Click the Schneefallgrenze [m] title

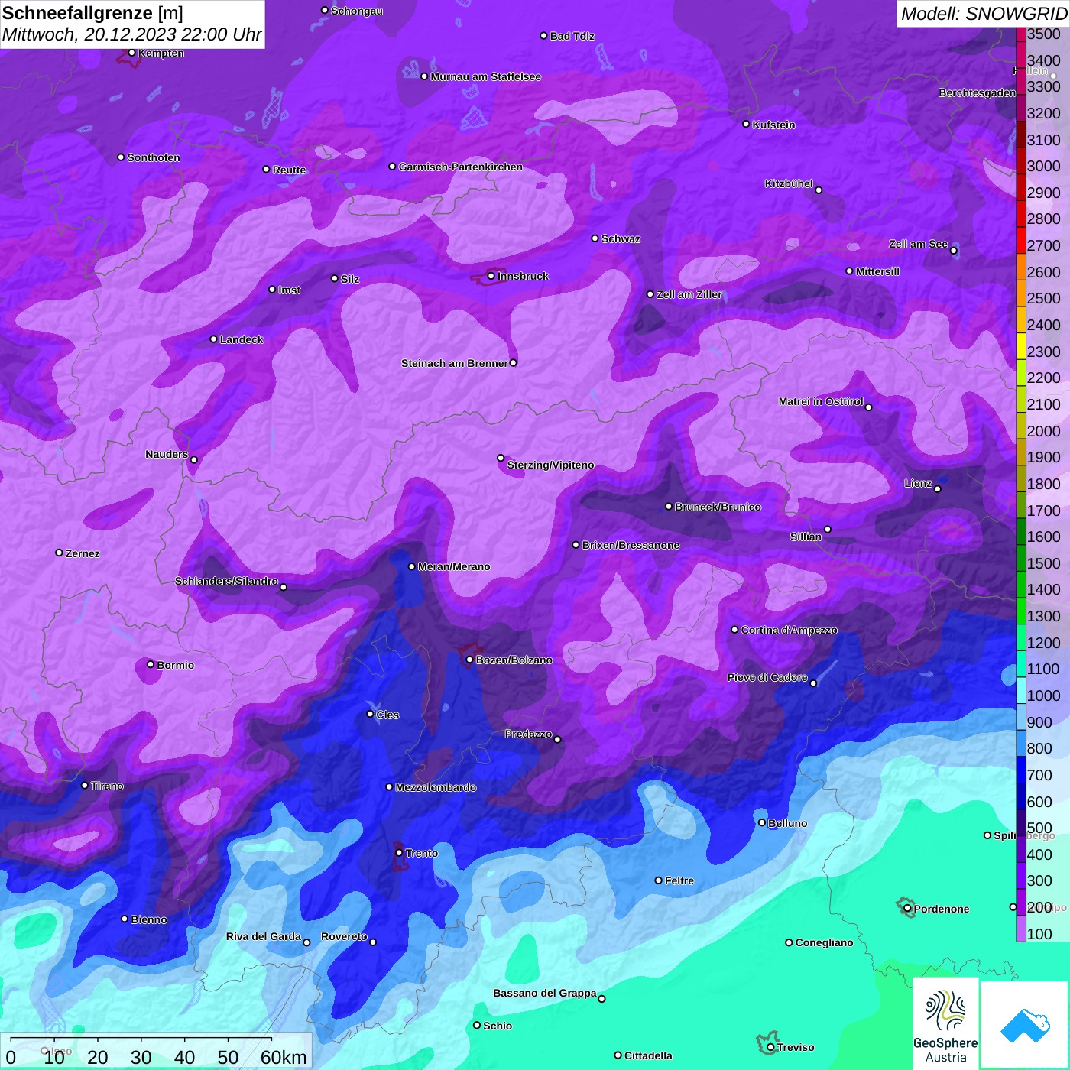coord(92,13)
